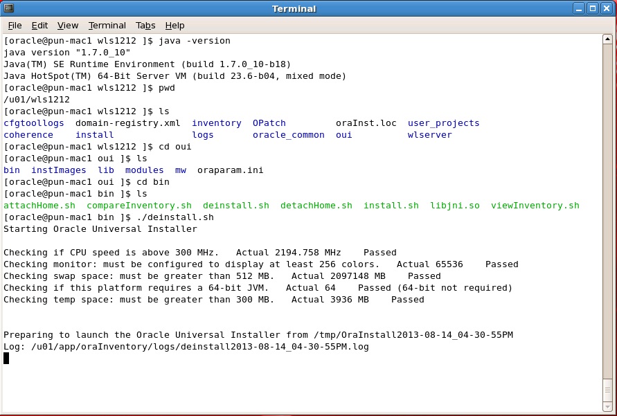617x416 pixels.
Task: Click 'modules' directory name
Action: [x=145, y=170]
